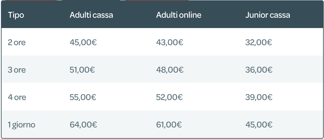The image size is (324, 139).
Task: Click the 52,00€ Adulti online price
Action: 169,97
